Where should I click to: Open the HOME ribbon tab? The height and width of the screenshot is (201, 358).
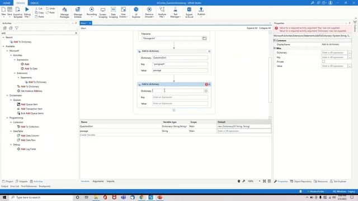[x=7, y=3]
